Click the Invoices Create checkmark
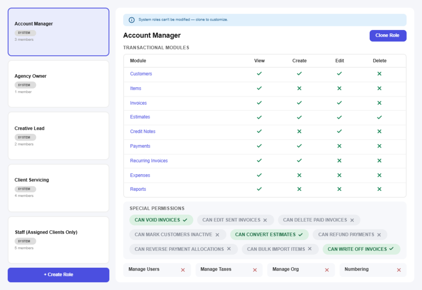The width and height of the screenshot is (422, 290). (299, 103)
